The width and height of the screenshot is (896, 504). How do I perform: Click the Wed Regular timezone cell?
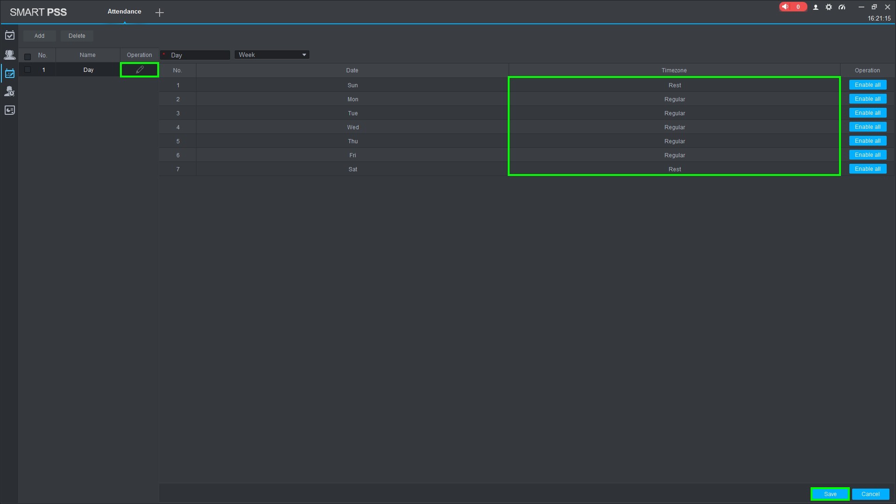(x=674, y=127)
